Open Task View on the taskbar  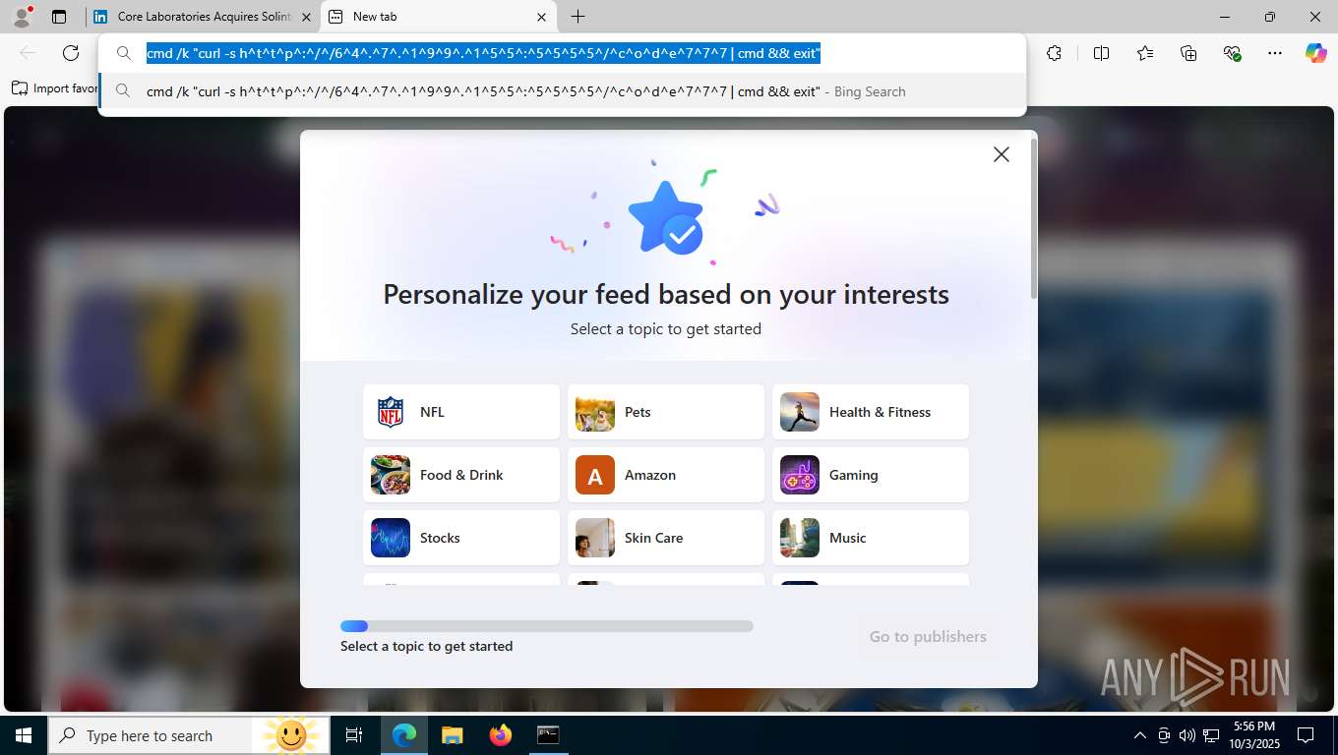coord(354,735)
